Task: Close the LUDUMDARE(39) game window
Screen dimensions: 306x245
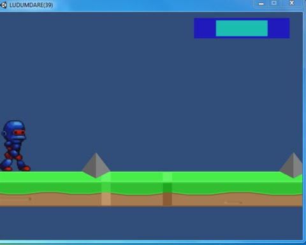Action: 291,3
